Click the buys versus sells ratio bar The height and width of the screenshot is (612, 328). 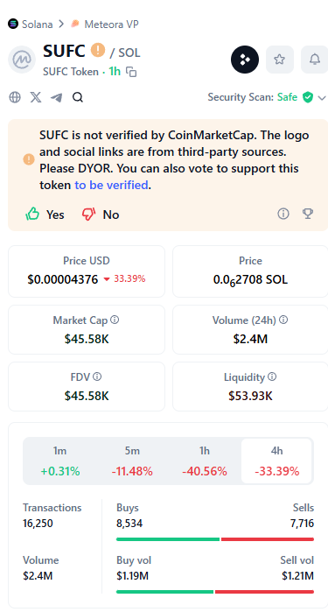tap(215, 539)
